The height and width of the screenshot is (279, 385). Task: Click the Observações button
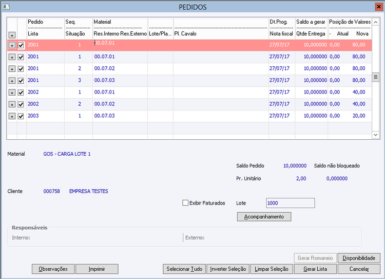coord(53,269)
